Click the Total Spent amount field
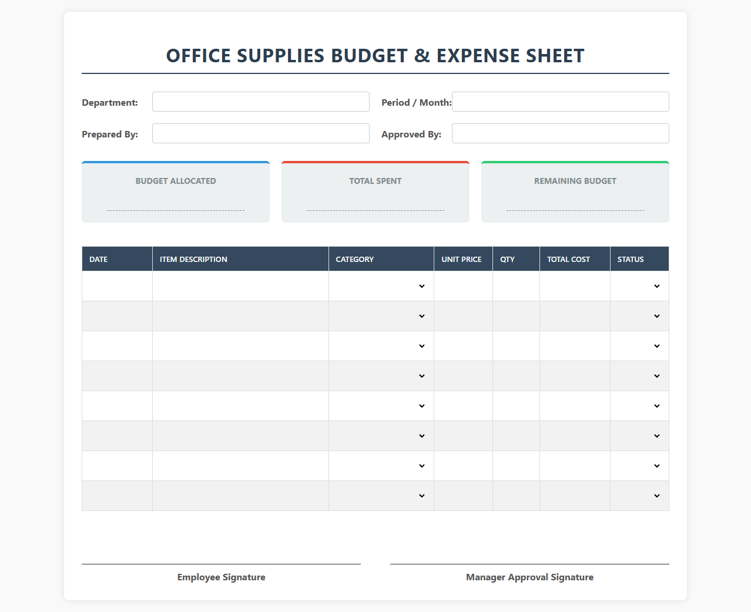 (x=375, y=203)
